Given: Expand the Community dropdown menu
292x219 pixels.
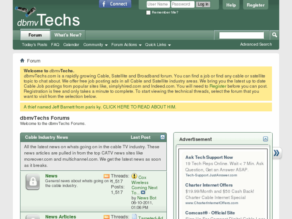Looking at the screenshot, I should [x=95, y=45].
